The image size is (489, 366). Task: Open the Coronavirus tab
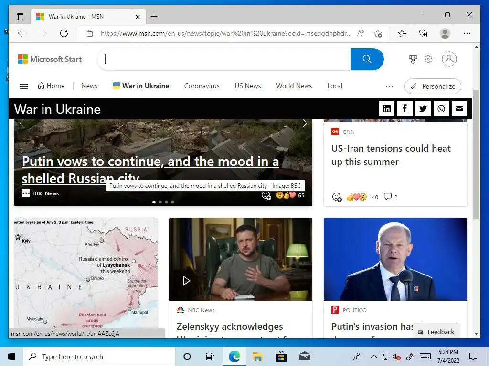click(202, 86)
